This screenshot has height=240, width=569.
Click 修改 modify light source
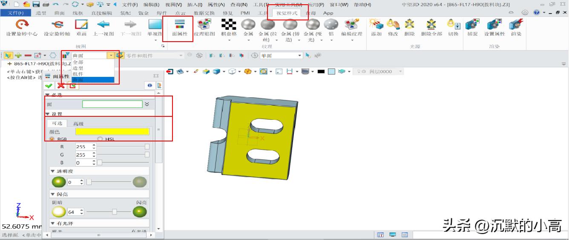(x=393, y=28)
